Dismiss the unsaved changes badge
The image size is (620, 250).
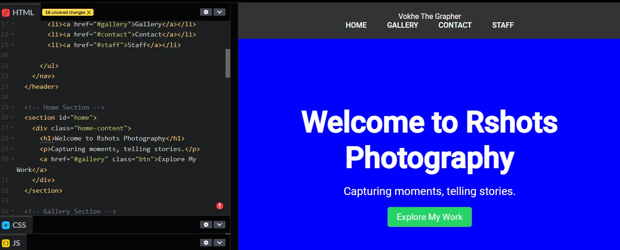click(89, 12)
